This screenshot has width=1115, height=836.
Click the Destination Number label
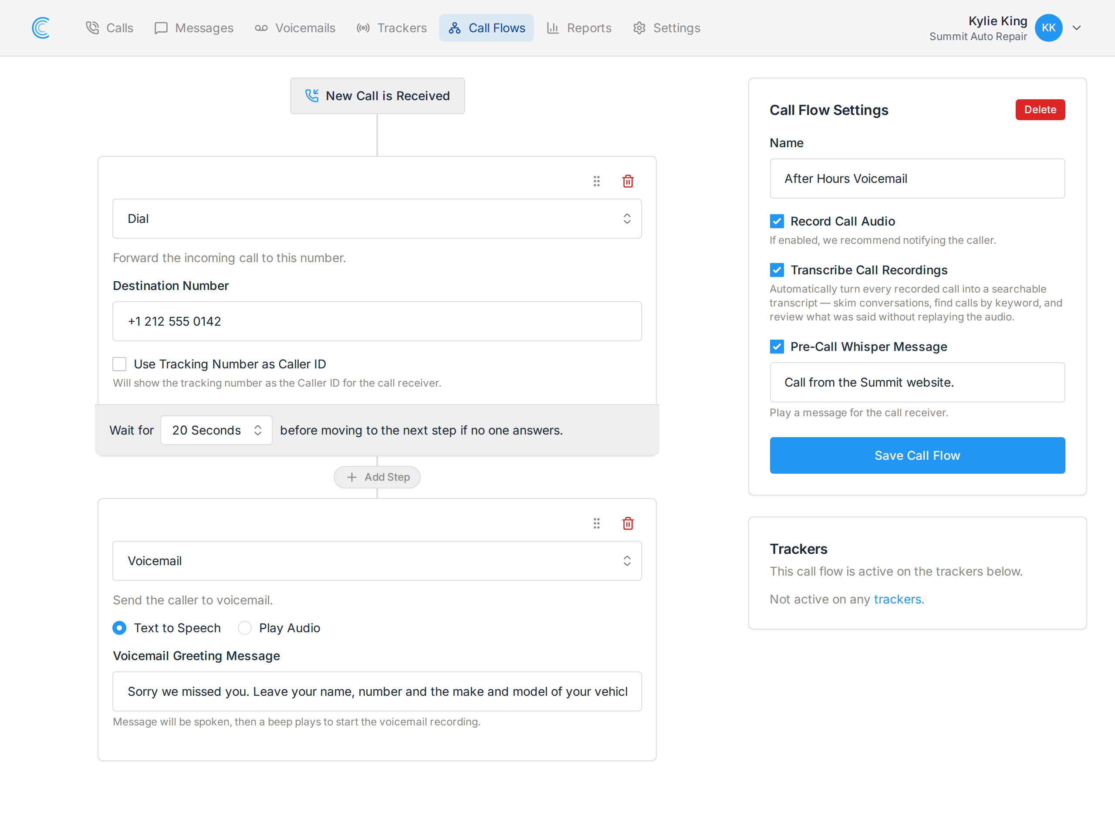pos(171,286)
